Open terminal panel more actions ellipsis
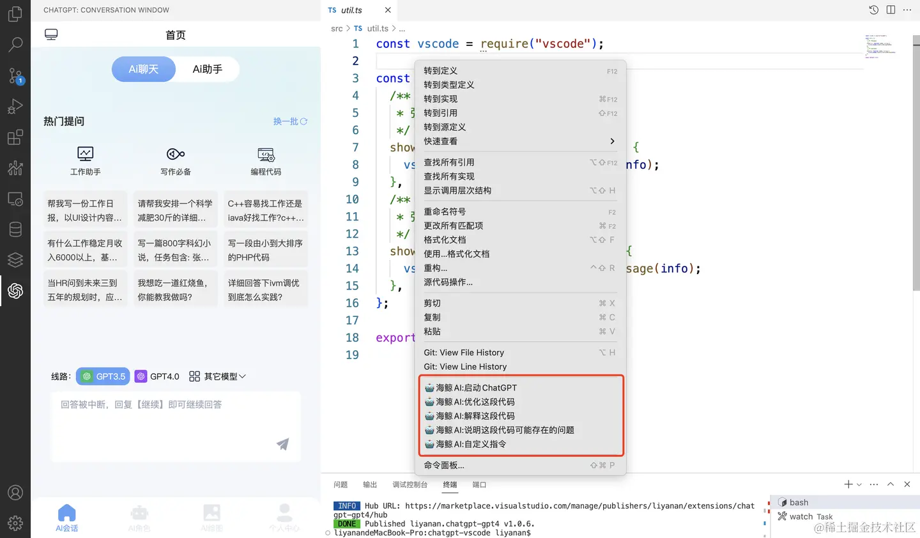The image size is (920, 538). [x=874, y=484]
